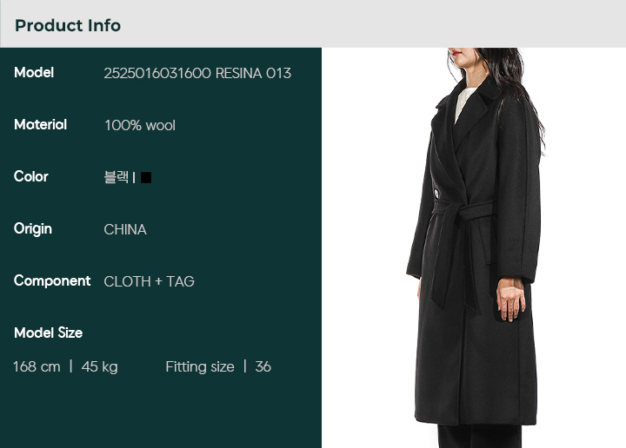Click the Component label

pos(52,281)
